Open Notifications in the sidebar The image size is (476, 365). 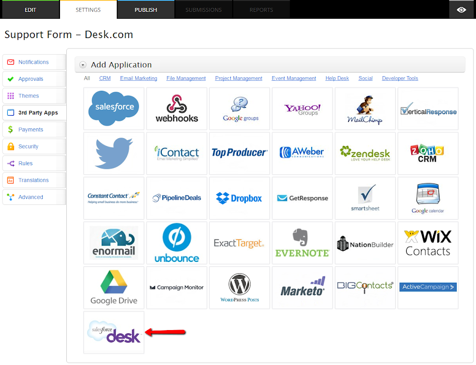(x=34, y=62)
